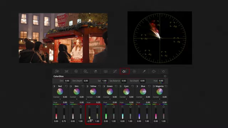Click the ColorSlice panel title
228x128 pixels.
point(58,76)
